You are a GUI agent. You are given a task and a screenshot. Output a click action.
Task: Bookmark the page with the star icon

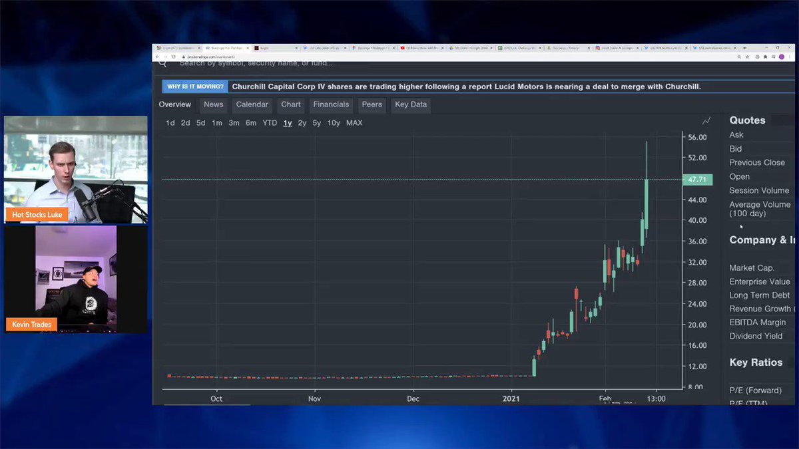748,57
